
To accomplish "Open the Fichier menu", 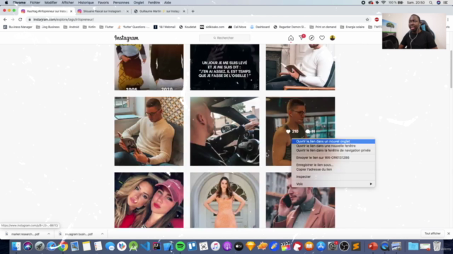I will tap(35, 3).
